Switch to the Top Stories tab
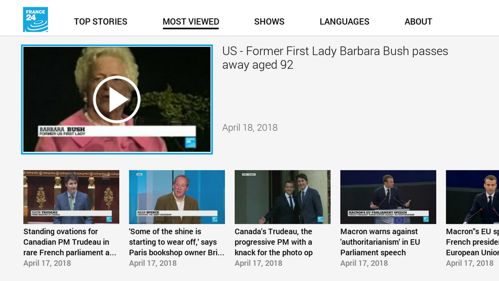 coord(101,21)
